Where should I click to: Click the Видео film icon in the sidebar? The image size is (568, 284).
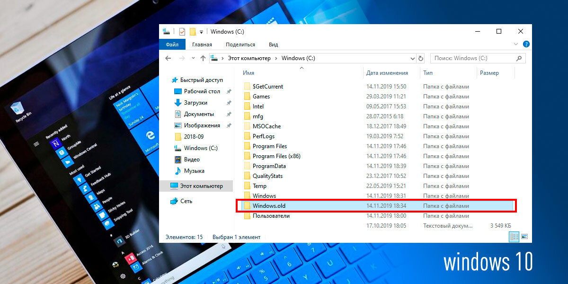(178, 160)
